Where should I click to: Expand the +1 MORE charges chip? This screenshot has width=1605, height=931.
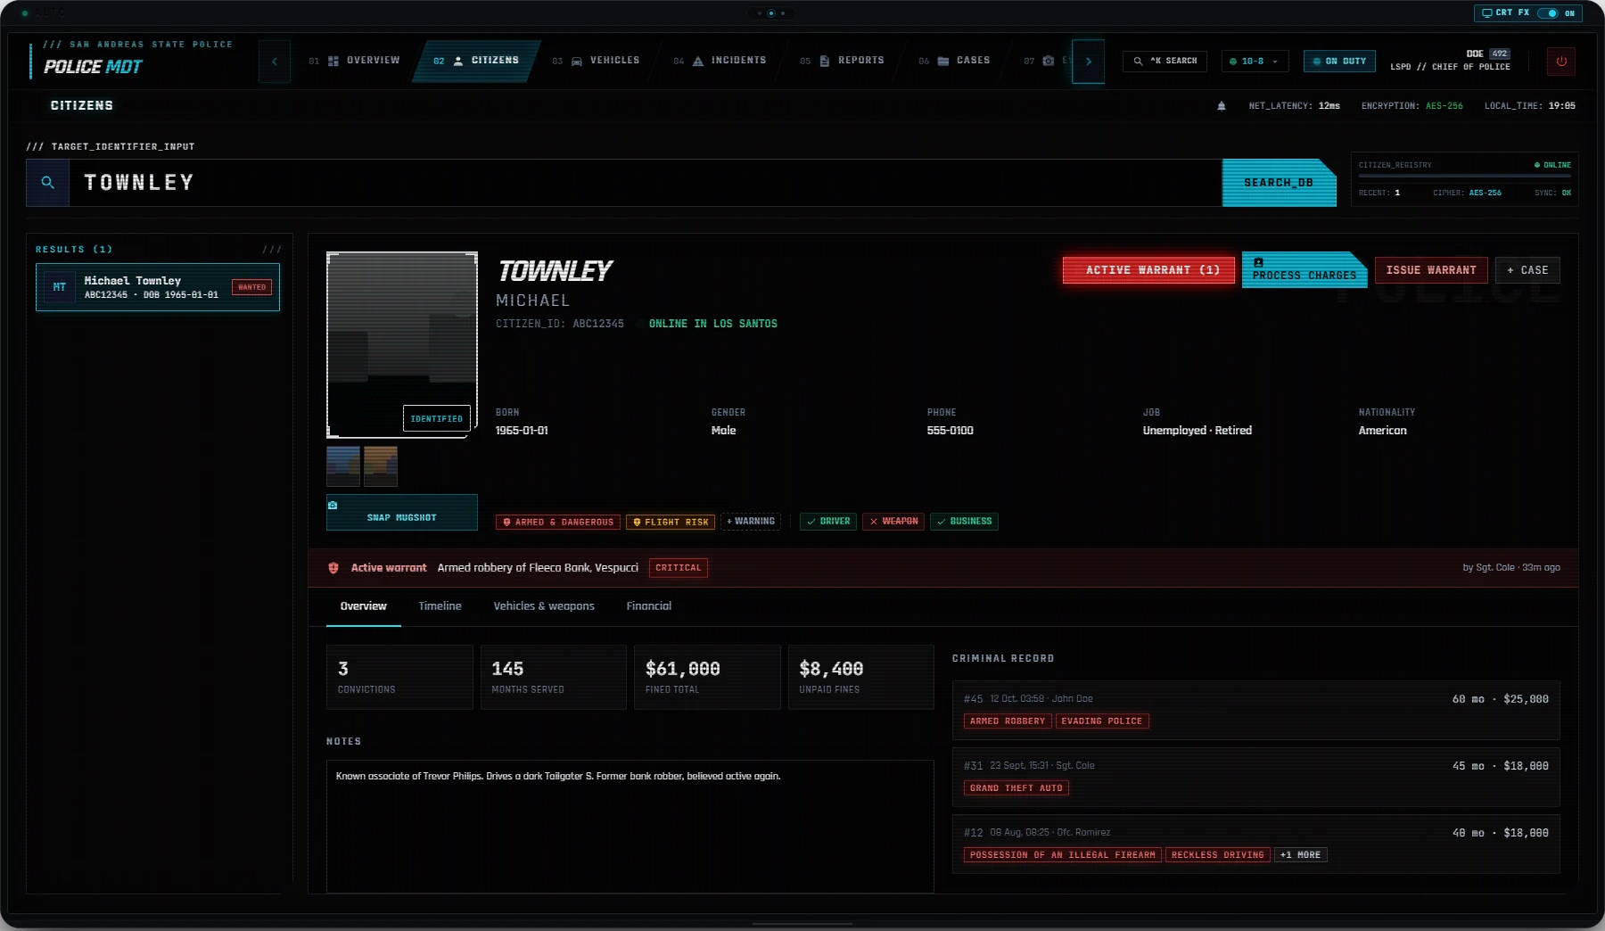pos(1300,855)
